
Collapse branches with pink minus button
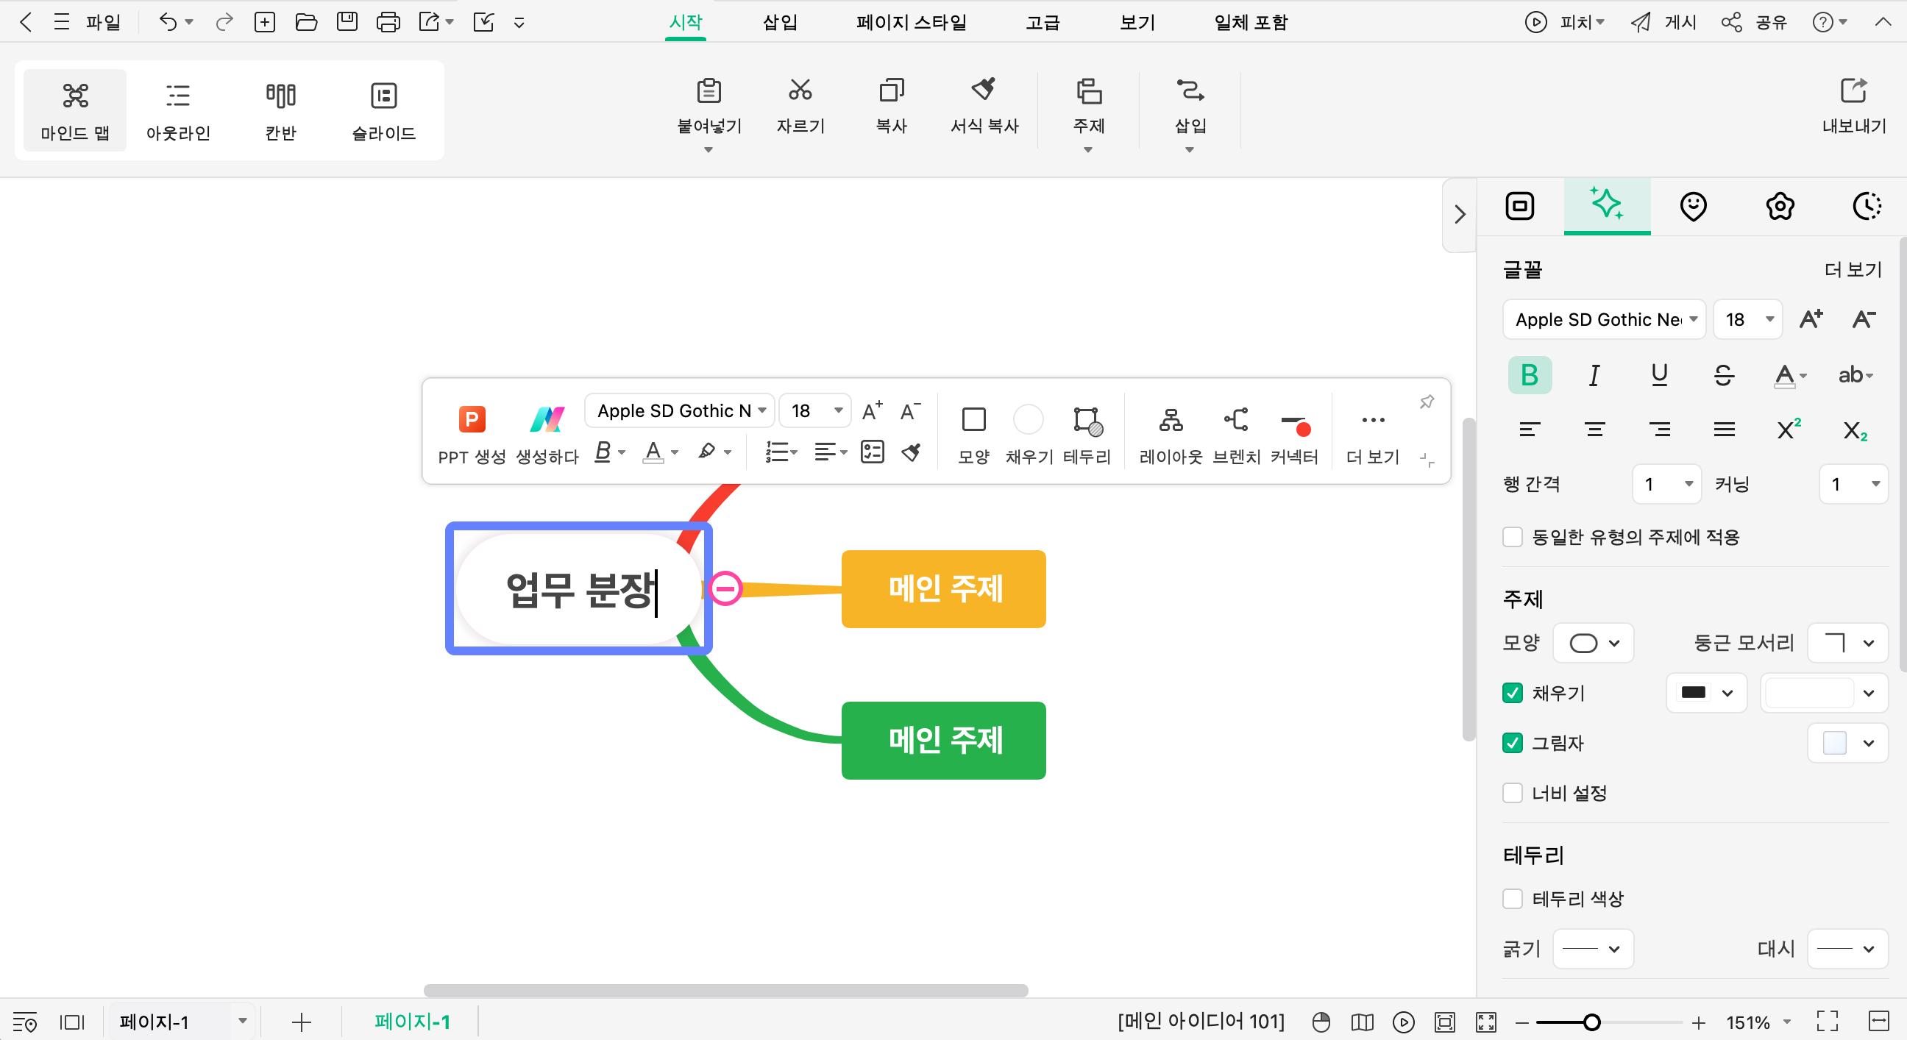click(x=725, y=588)
